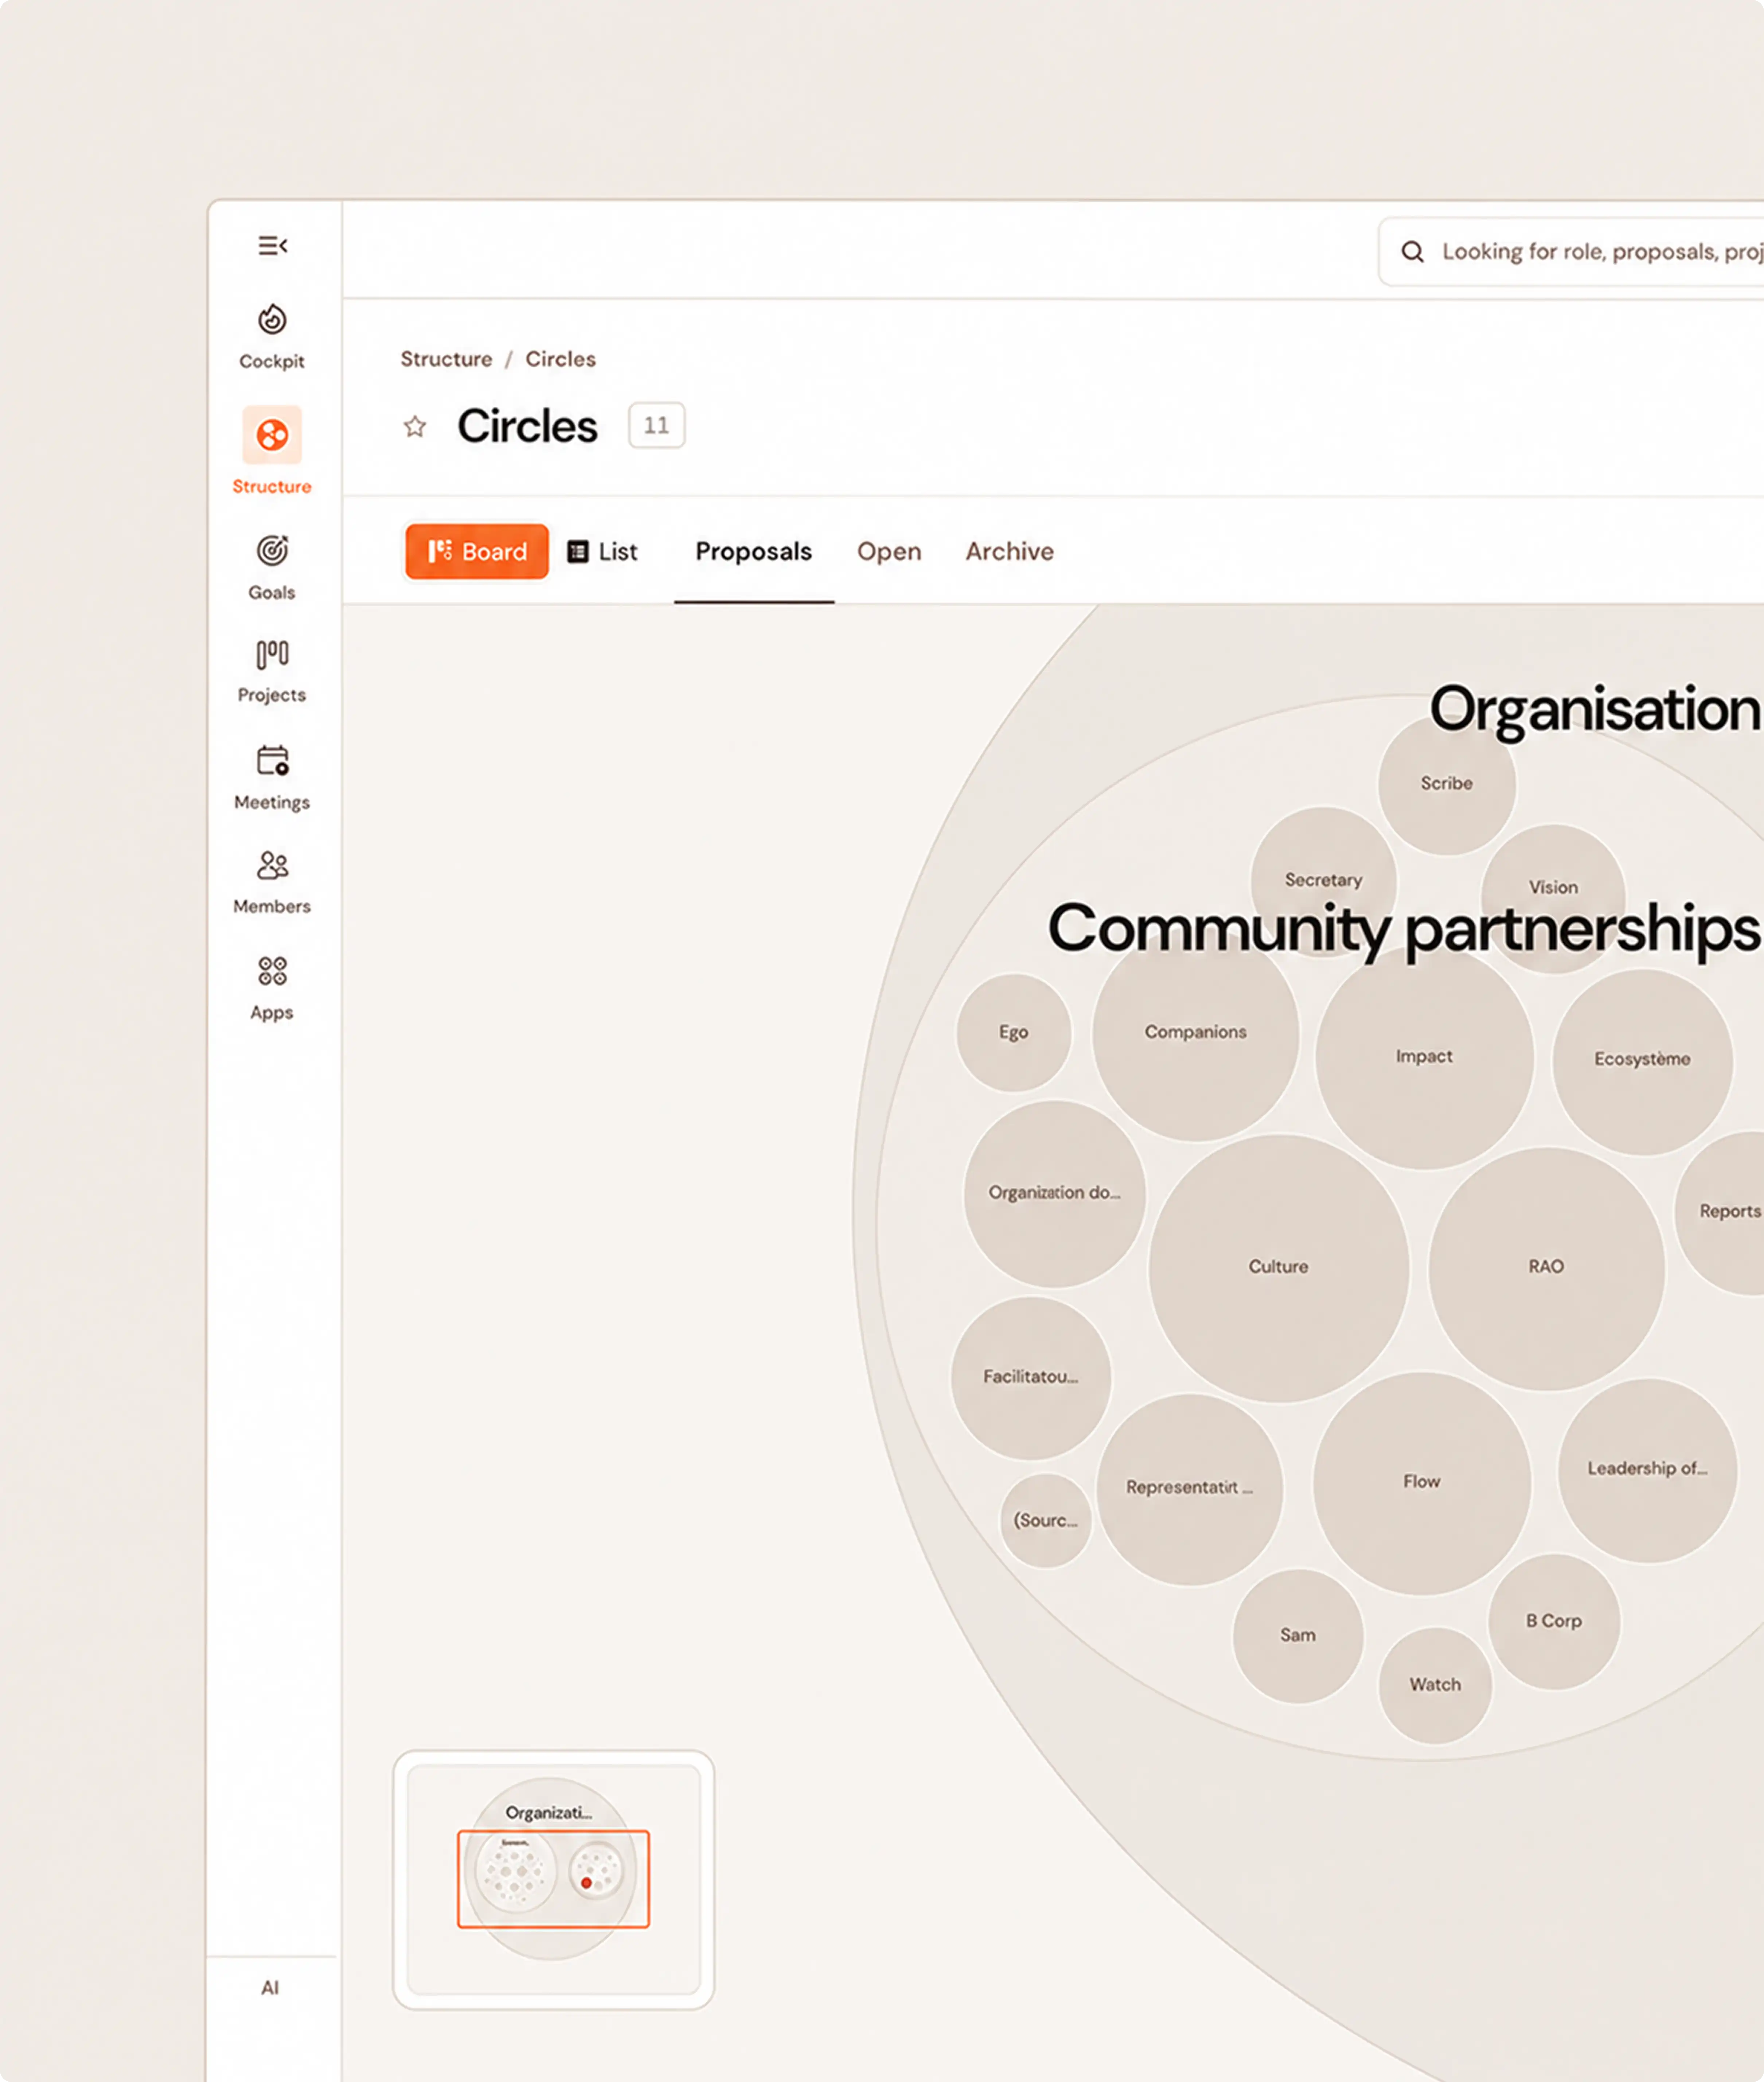
Task: Click the red dot in the minimap
Action: pos(586,1883)
